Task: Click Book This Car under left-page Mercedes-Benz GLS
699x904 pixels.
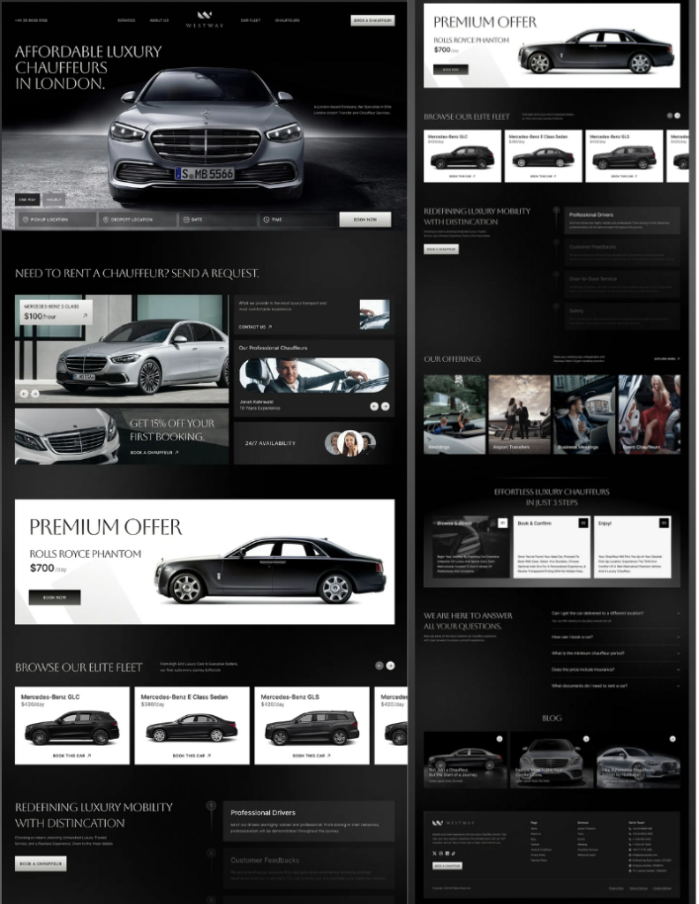Action: [x=312, y=756]
